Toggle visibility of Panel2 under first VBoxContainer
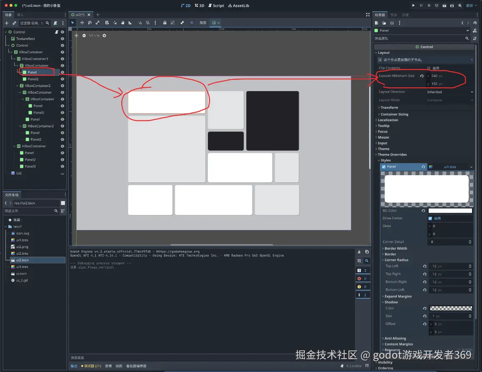 (x=62, y=79)
